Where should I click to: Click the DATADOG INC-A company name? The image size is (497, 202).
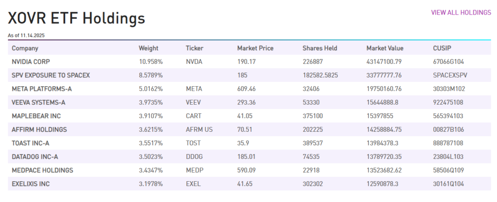37,157
